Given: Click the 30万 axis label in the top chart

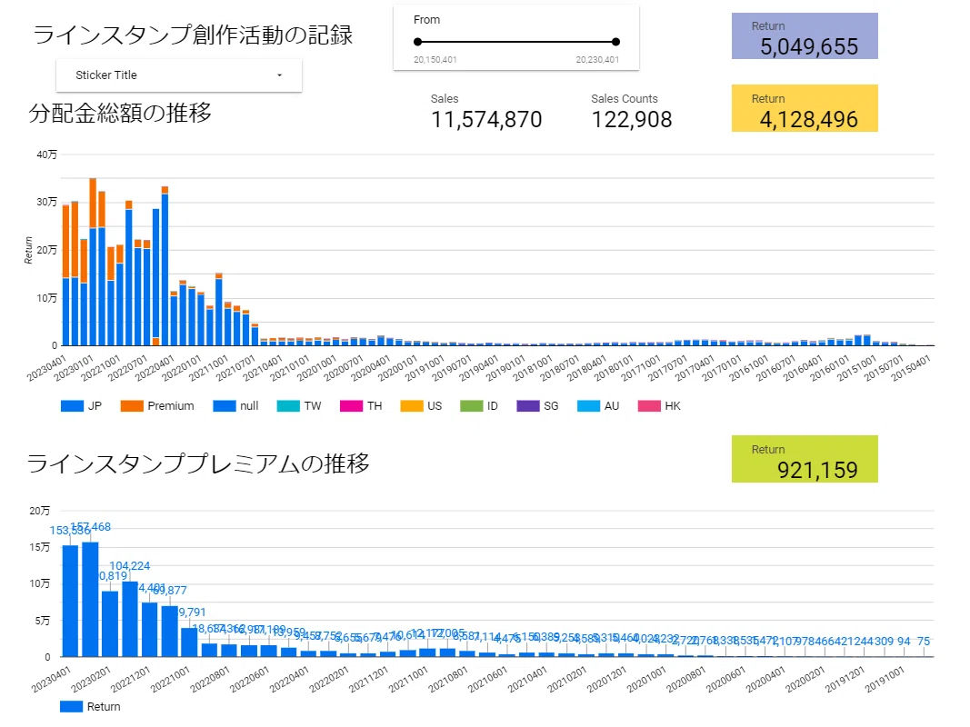Looking at the screenshot, I should (46, 202).
